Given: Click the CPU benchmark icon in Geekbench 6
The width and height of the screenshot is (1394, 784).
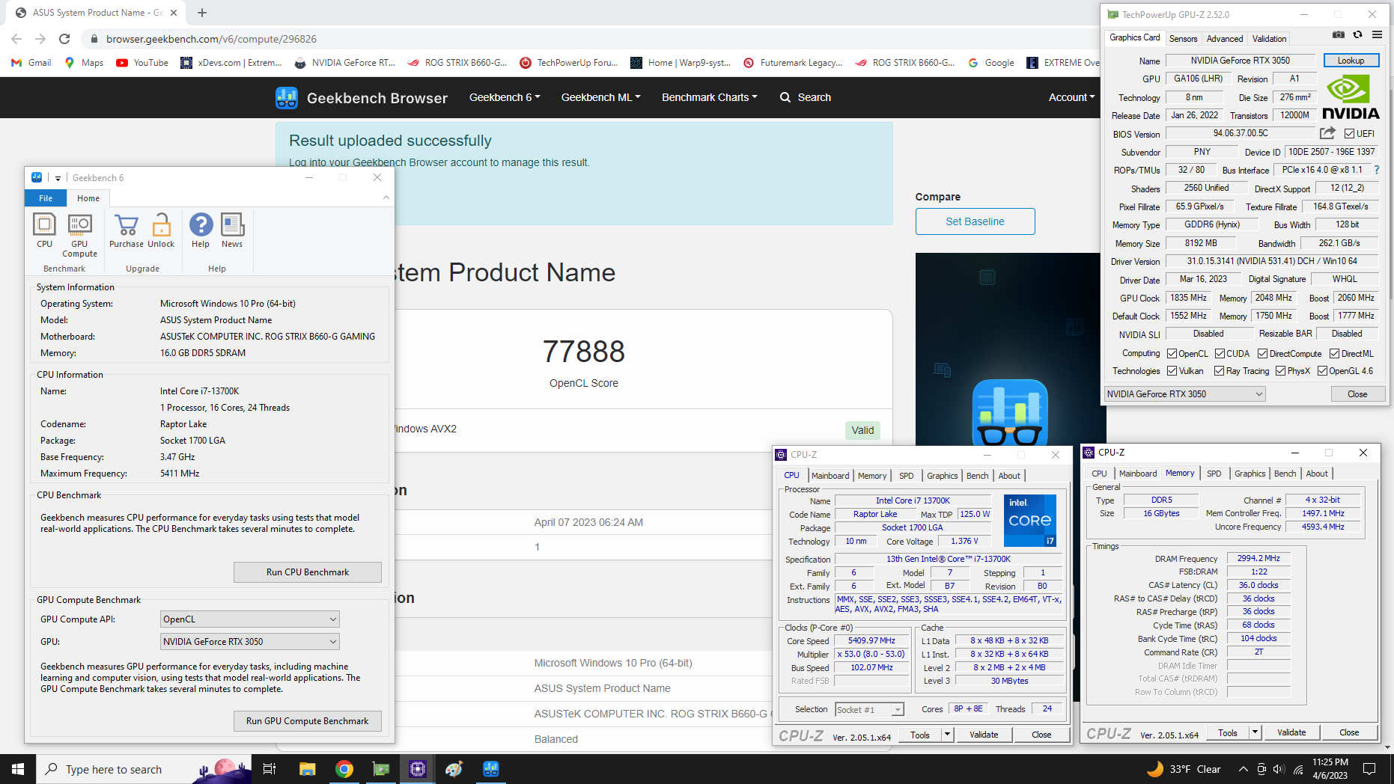Looking at the screenshot, I should coord(44,231).
